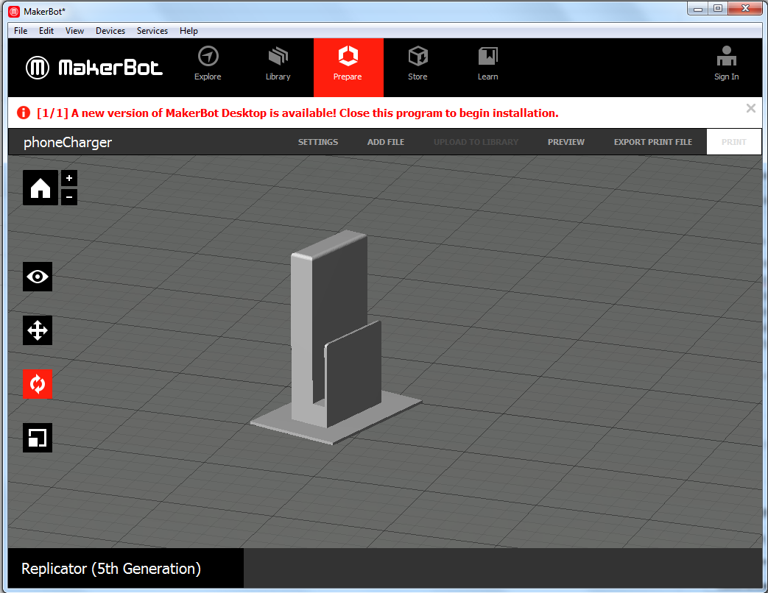The height and width of the screenshot is (593, 768).
Task: Select the phoneCharger 3D model
Action: pyautogui.click(x=336, y=338)
